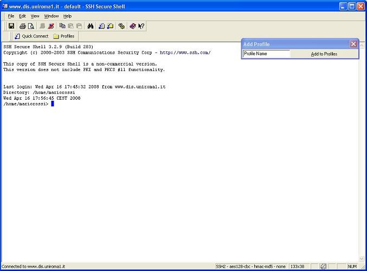The width and height of the screenshot is (367, 271).
Task: Open the File menu
Action: click(x=11, y=16)
